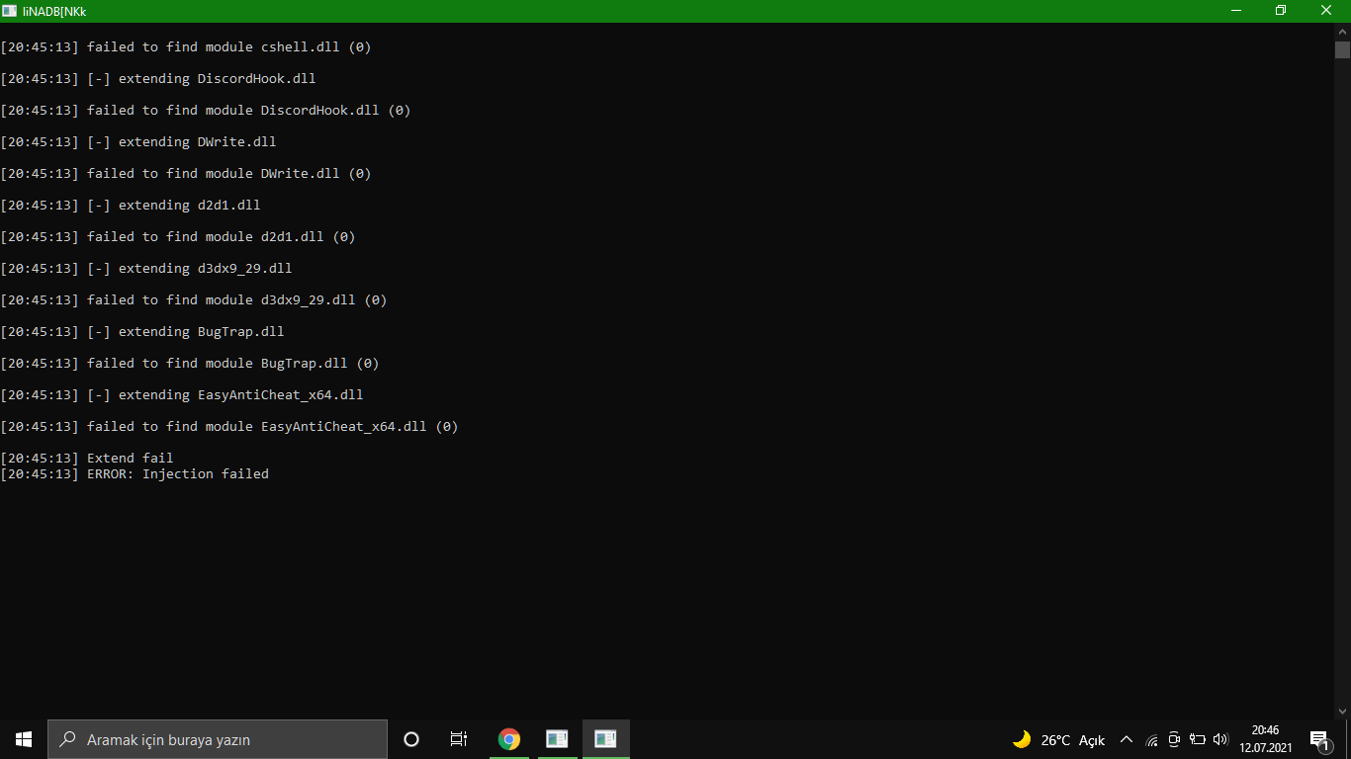The width and height of the screenshot is (1351, 759).
Task: Open the notification action center icon
Action: [1318, 739]
